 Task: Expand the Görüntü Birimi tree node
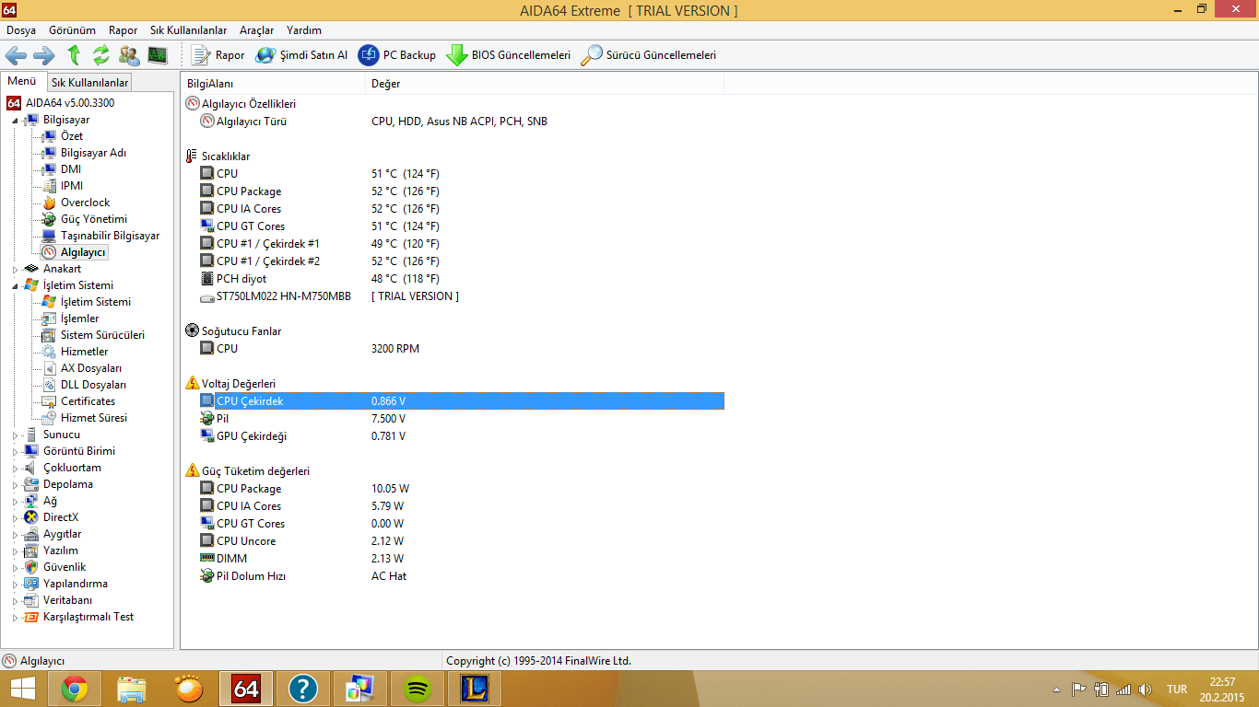(x=15, y=451)
